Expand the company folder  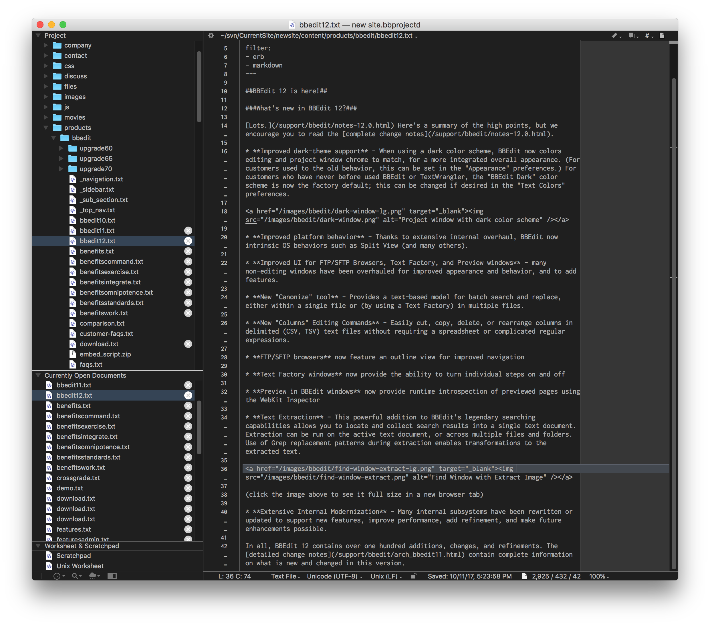point(45,45)
